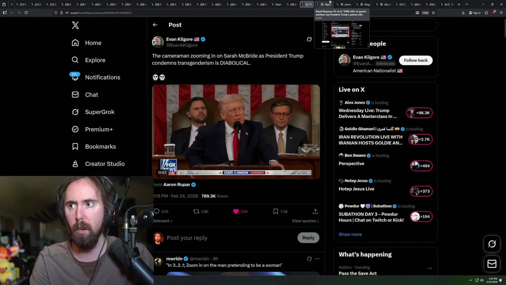Click the X logo home icon
Viewport: 506px width, 285px height.
pos(76,25)
